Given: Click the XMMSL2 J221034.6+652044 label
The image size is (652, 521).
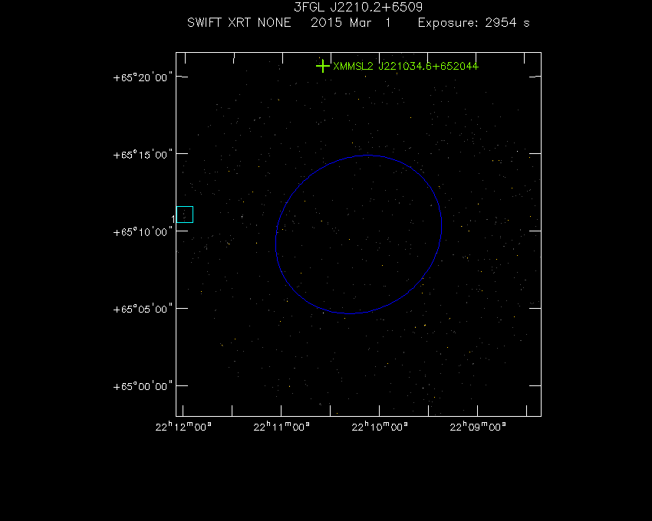Looking at the screenshot, I should click(406, 67).
